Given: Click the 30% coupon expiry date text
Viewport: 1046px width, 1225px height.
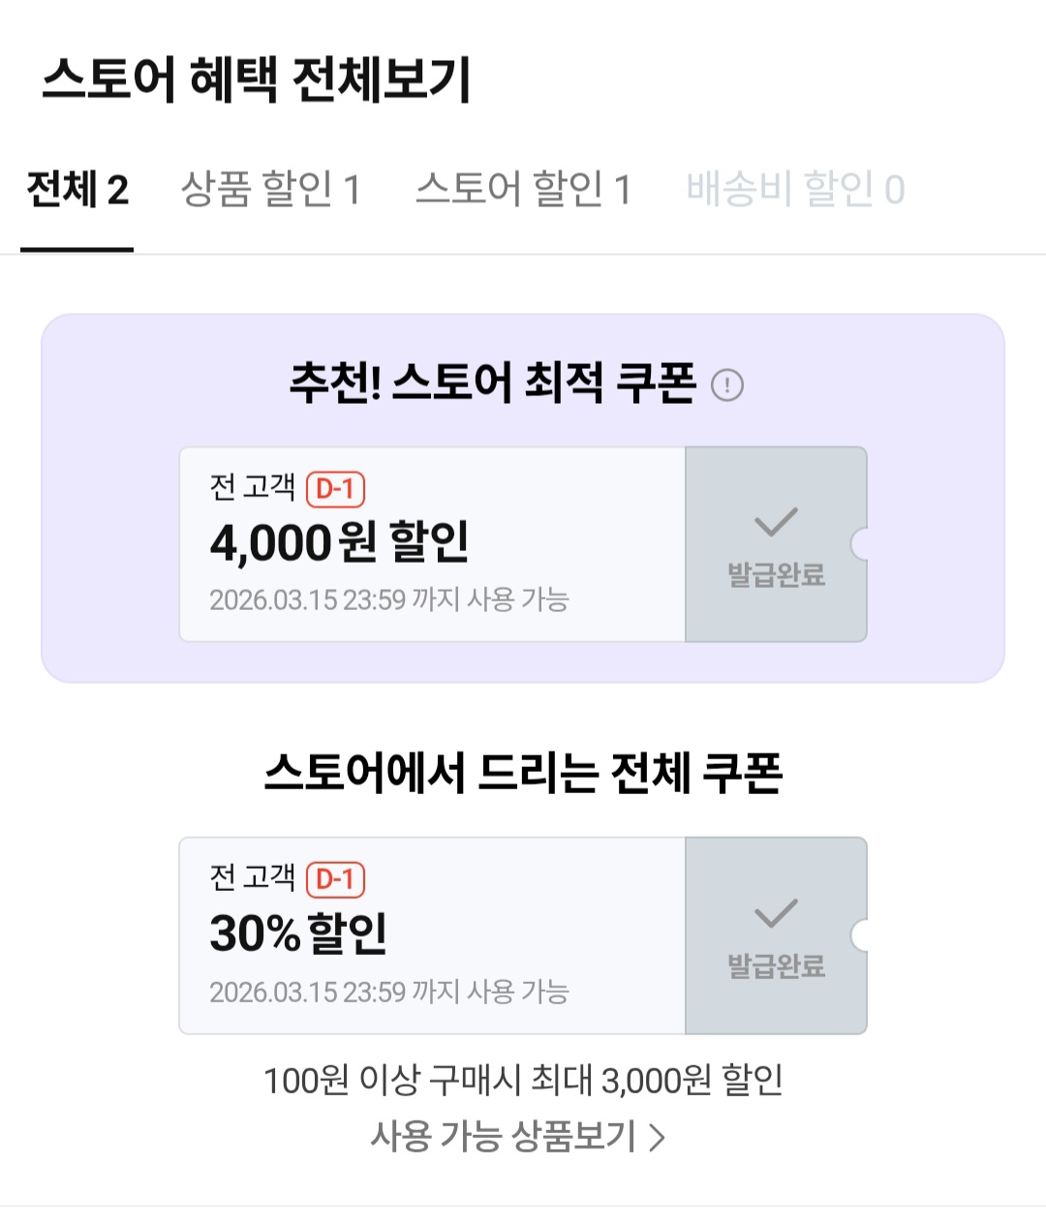Looking at the screenshot, I should coord(389,992).
